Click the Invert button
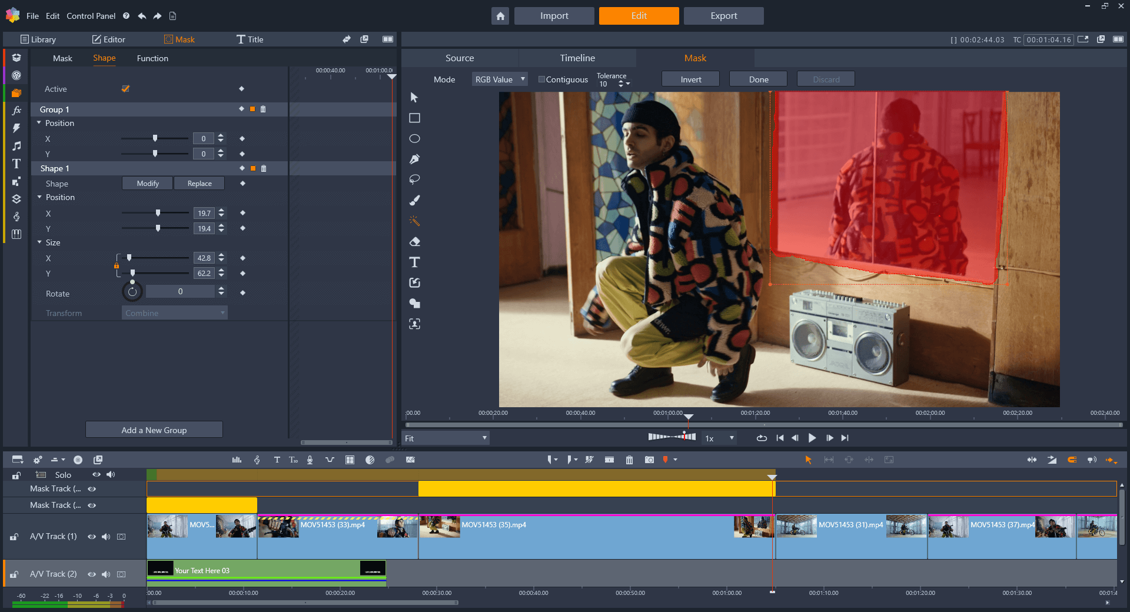This screenshot has height=612, width=1130. pos(690,79)
